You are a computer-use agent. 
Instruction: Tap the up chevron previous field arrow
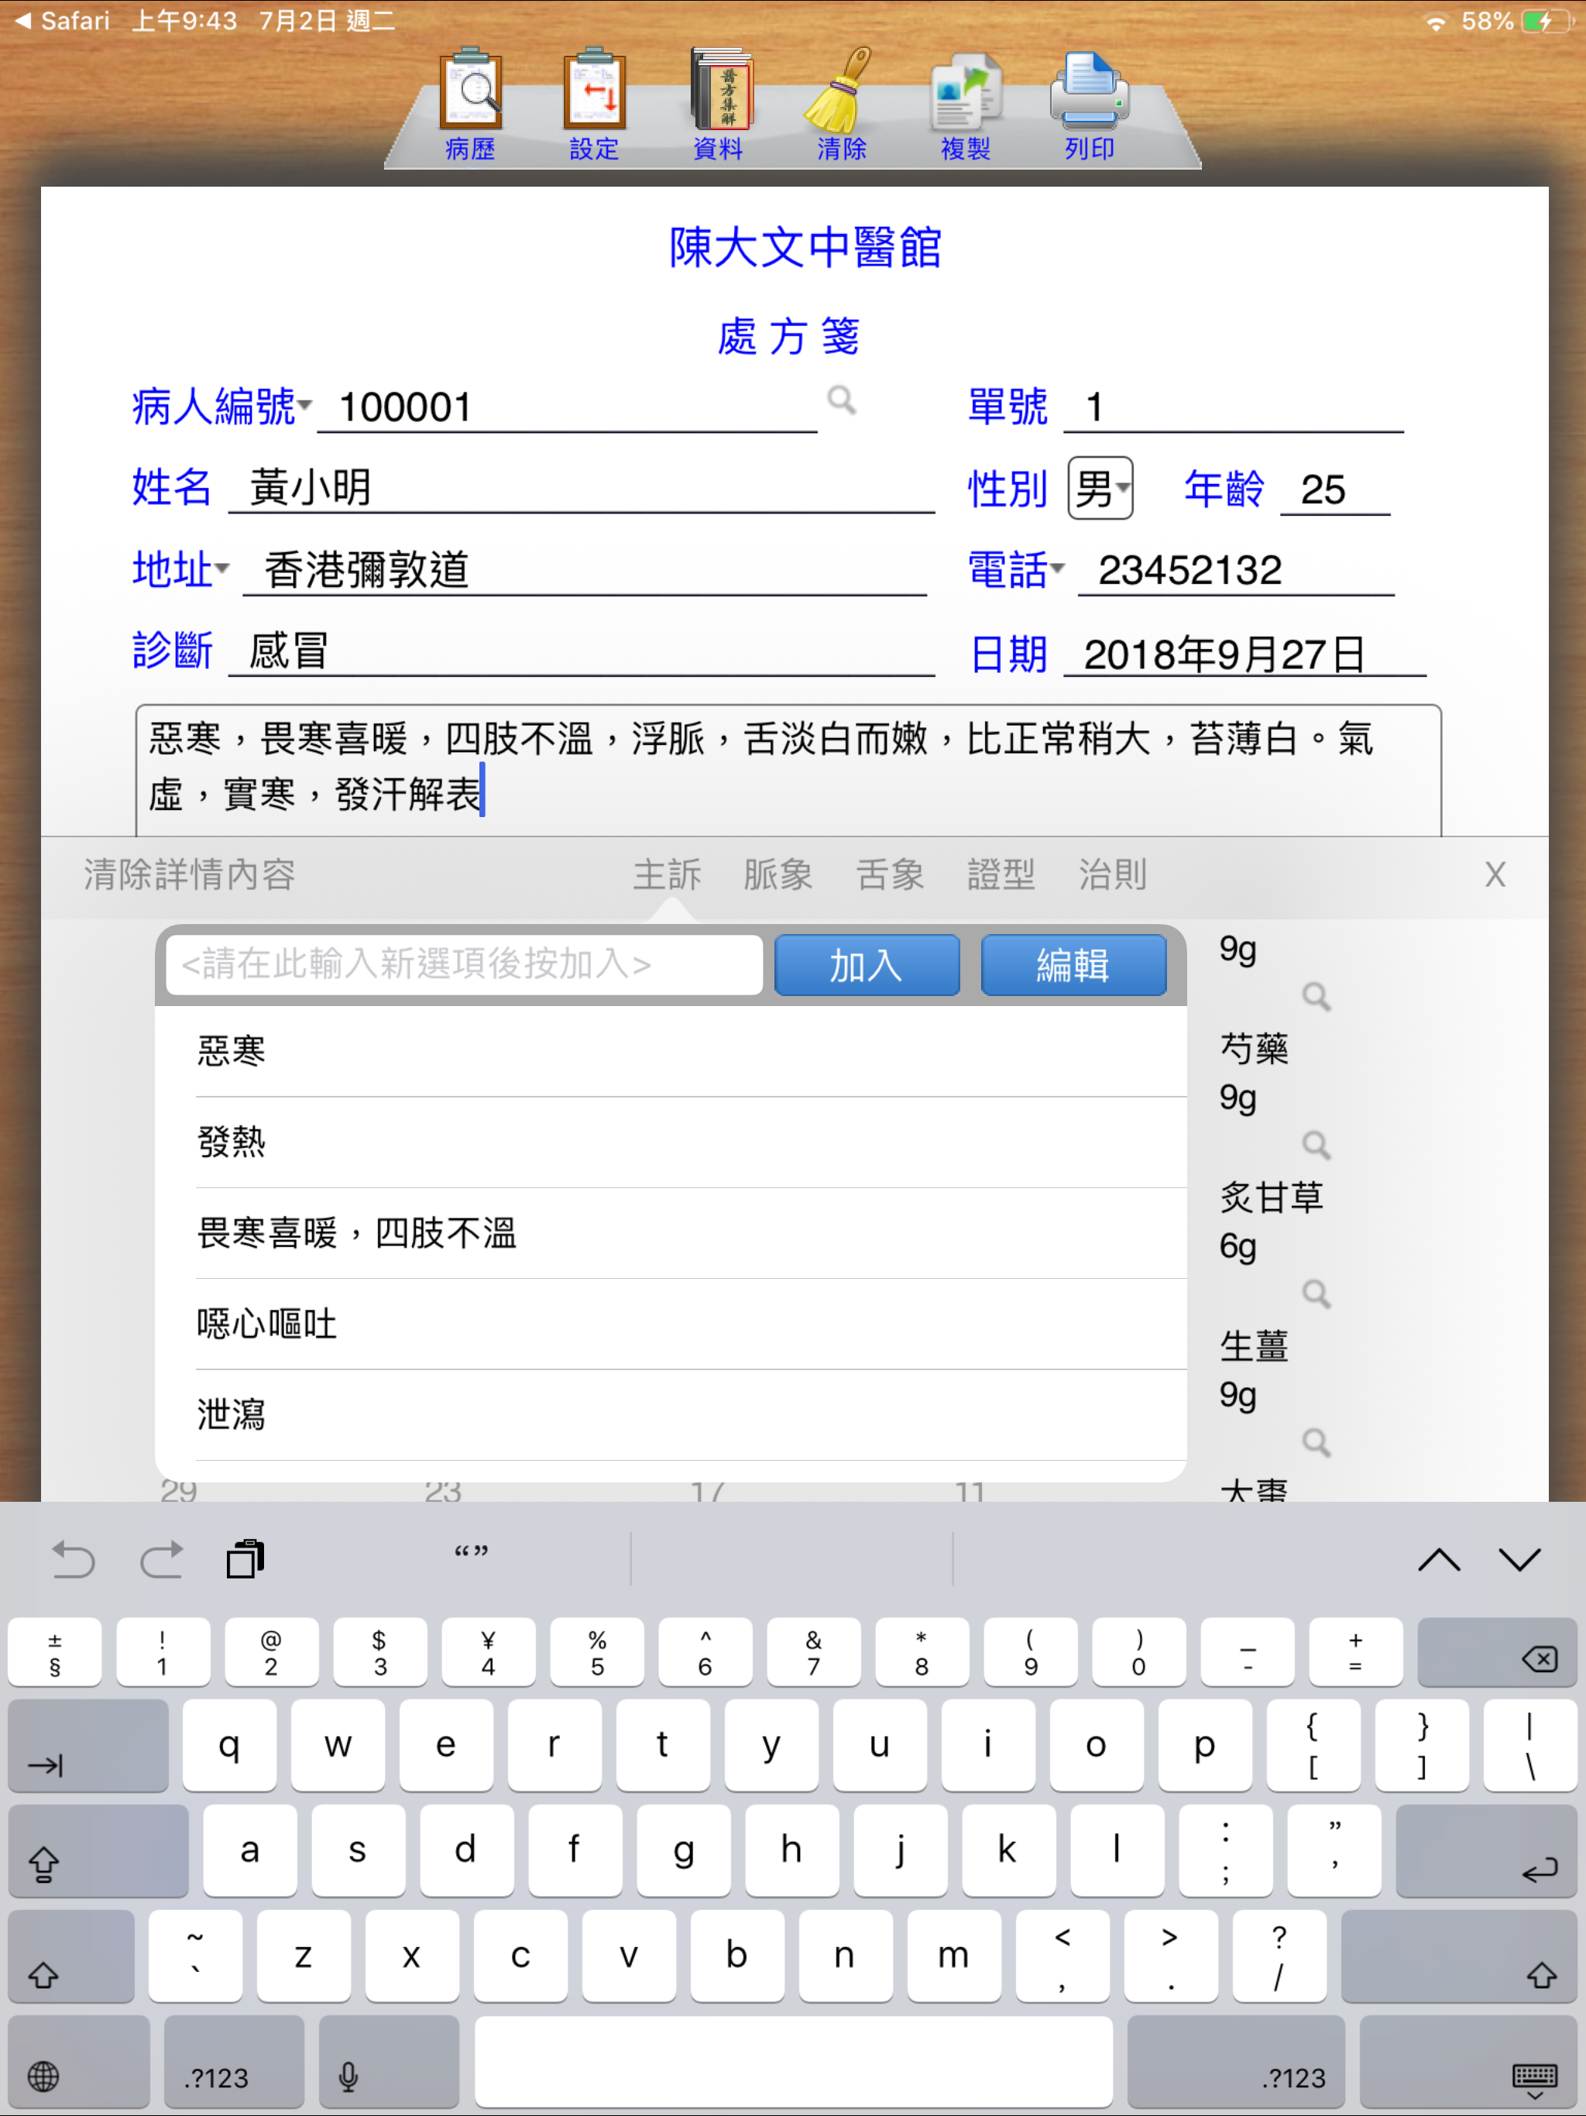1439,1560
